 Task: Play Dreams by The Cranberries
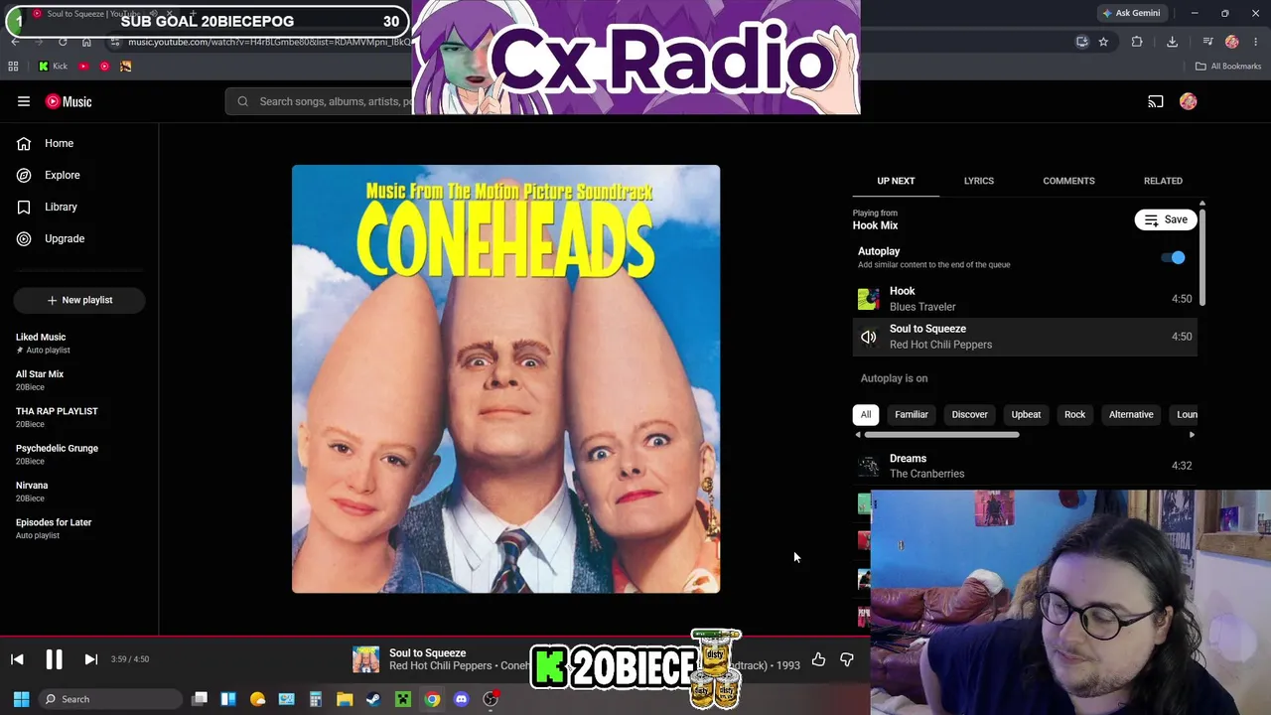[1025, 466]
